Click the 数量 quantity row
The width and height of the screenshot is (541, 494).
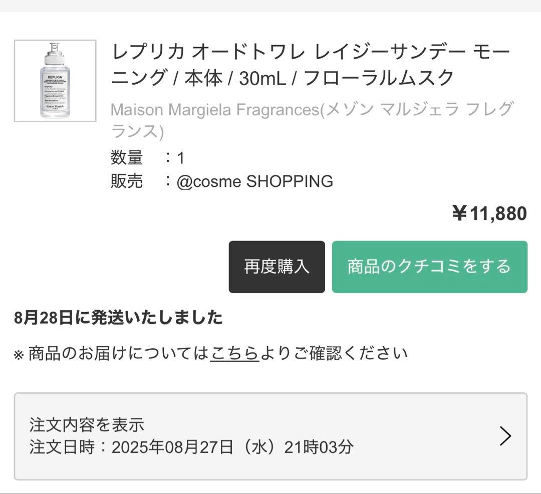[145, 157]
